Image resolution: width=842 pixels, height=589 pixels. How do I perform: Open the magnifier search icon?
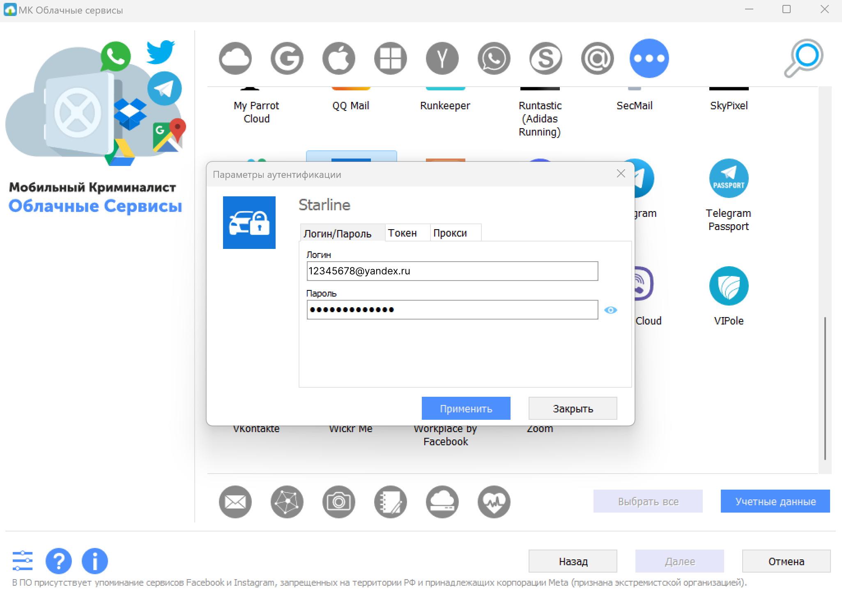803,58
